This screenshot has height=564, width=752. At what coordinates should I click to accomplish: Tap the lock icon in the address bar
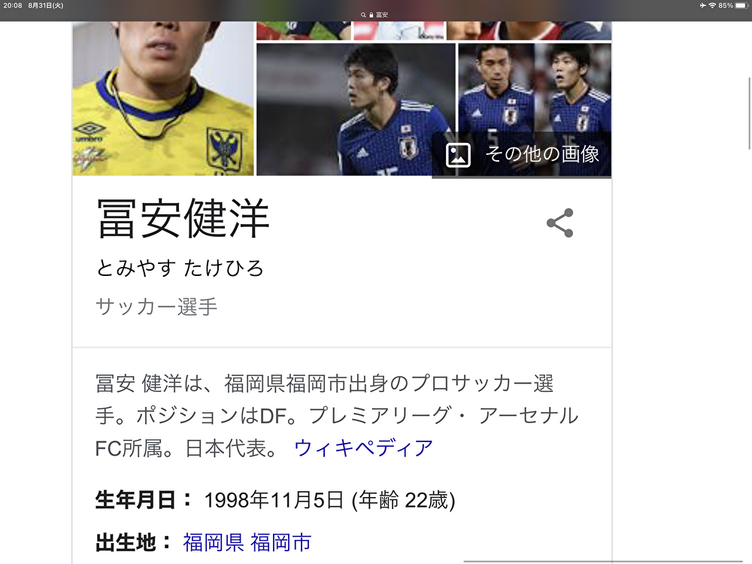pyautogui.click(x=371, y=15)
